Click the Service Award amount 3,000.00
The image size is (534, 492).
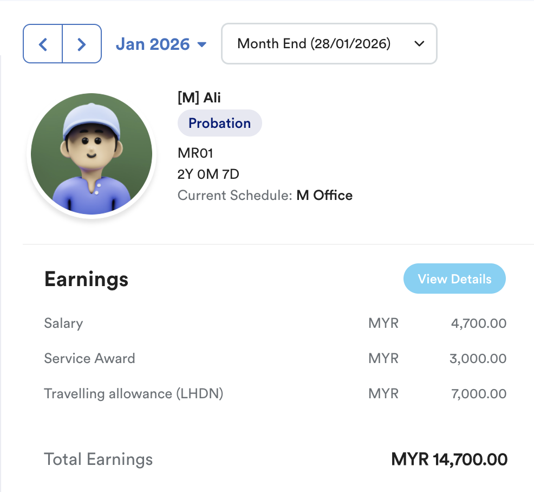pos(478,359)
